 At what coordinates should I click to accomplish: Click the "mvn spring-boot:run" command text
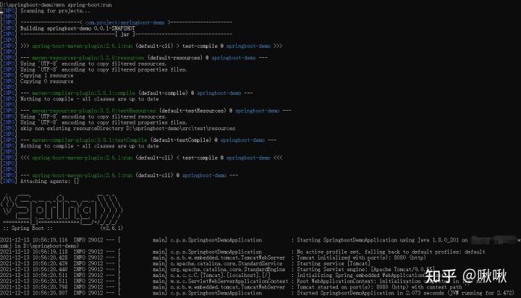tap(83, 4)
